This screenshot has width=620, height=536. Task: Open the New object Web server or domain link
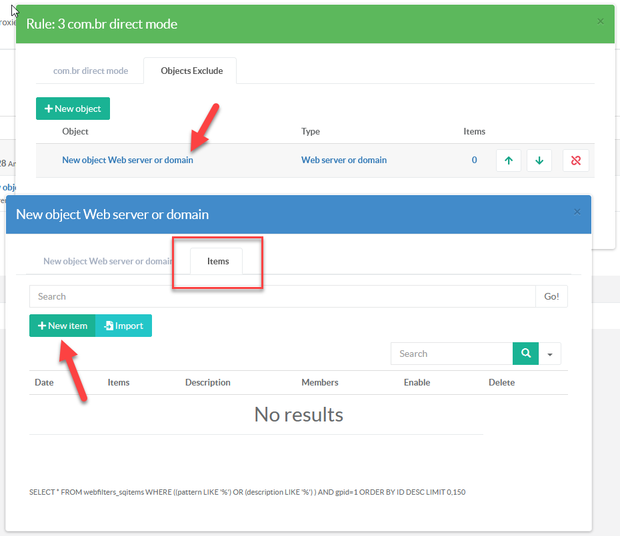pyautogui.click(x=127, y=160)
